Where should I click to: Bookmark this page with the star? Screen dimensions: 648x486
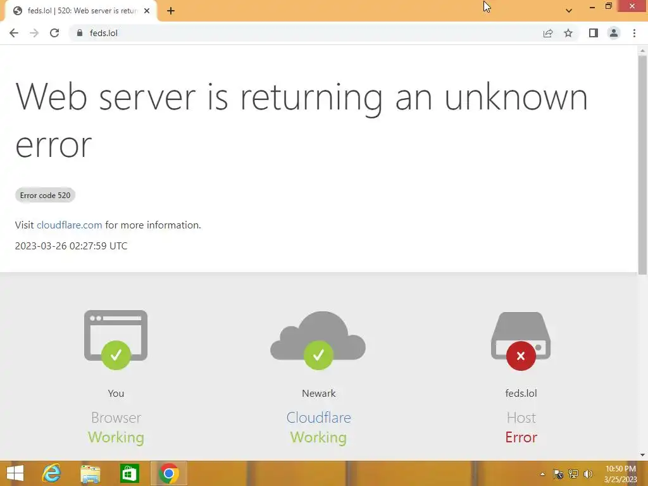tap(568, 33)
